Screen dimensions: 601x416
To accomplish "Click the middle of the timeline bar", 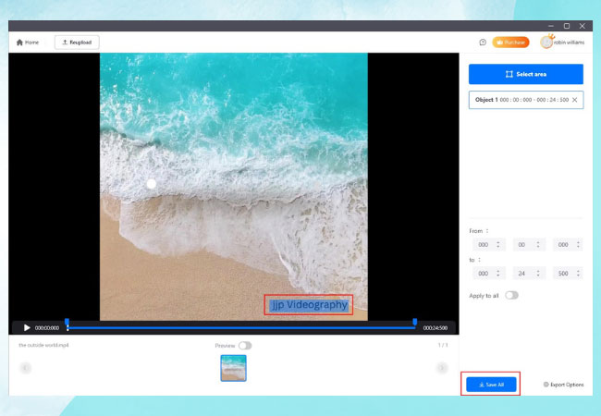I will point(240,327).
